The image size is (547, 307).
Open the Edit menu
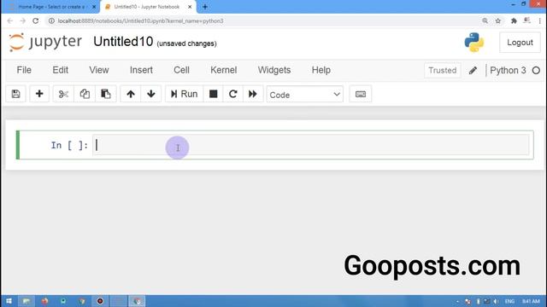61,70
